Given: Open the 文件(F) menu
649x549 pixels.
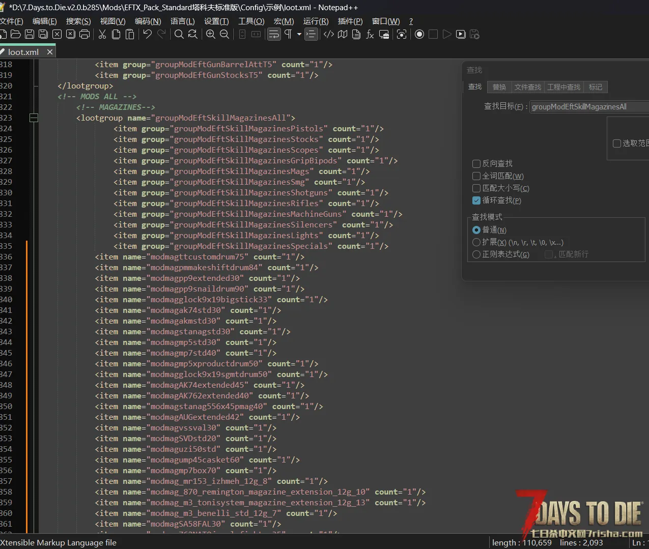Looking at the screenshot, I should [x=11, y=21].
